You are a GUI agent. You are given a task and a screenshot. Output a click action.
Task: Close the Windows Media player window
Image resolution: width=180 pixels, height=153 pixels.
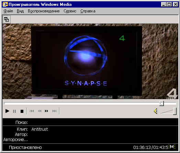175,4
